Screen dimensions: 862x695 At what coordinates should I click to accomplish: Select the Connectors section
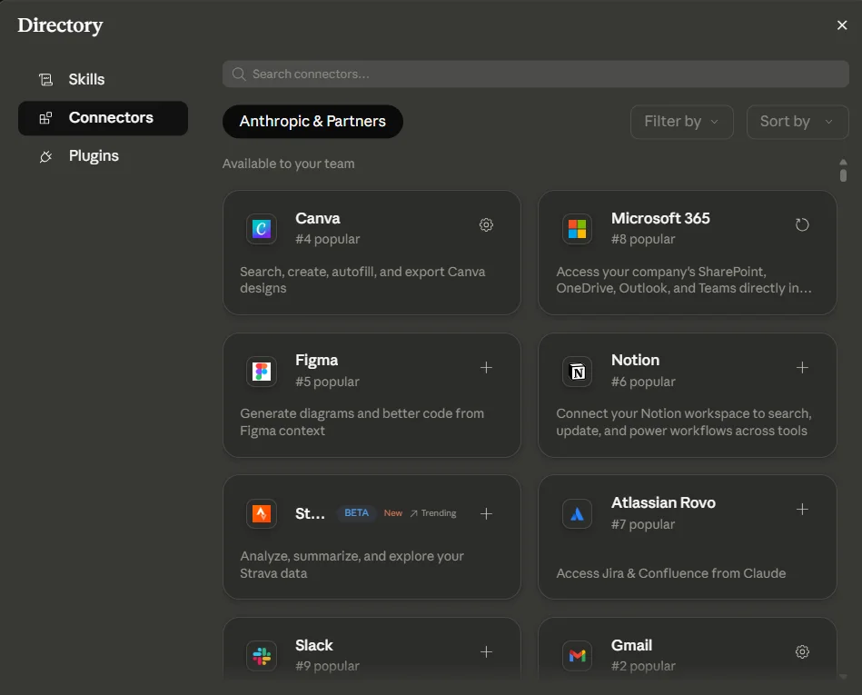point(103,118)
